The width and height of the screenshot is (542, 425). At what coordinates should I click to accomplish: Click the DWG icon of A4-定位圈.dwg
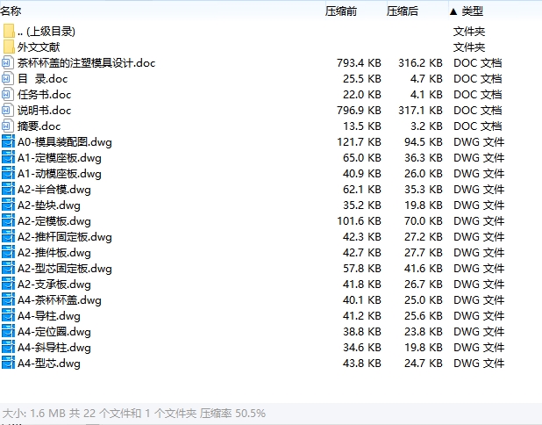point(8,332)
